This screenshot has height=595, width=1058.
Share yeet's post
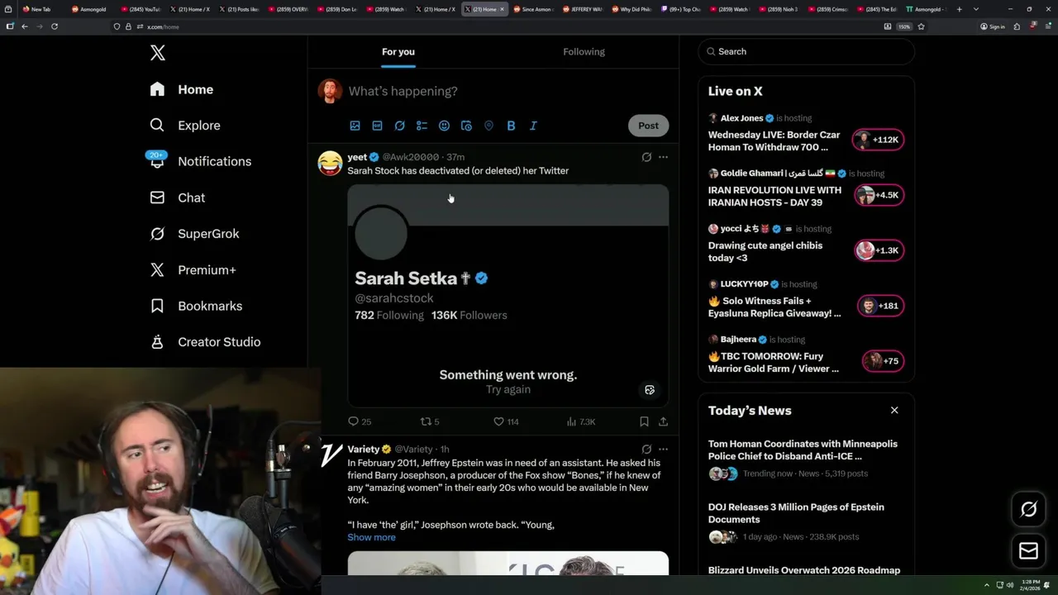point(663,421)
